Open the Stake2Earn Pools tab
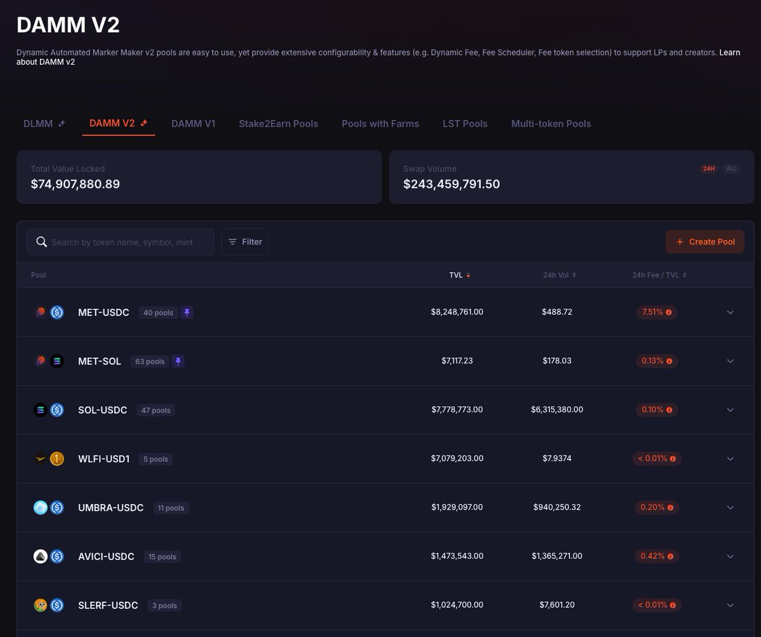Image resolution: width=761 pixels, height=637 pixels. click(x=278, y=124)
